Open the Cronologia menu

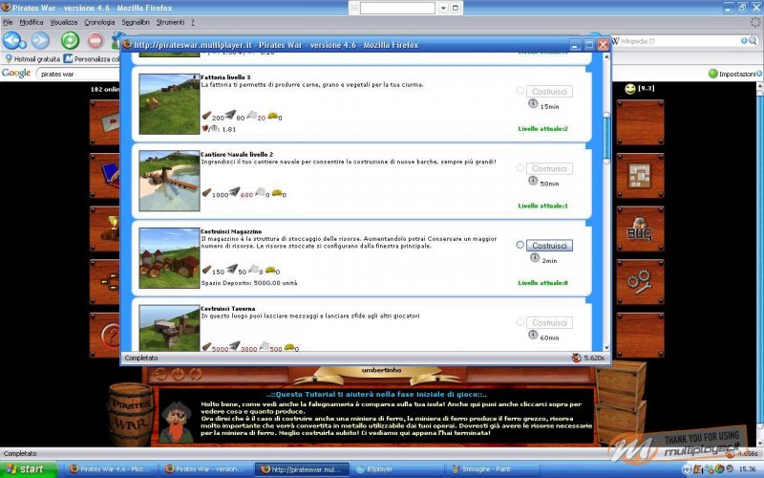(x=99, y=22)
